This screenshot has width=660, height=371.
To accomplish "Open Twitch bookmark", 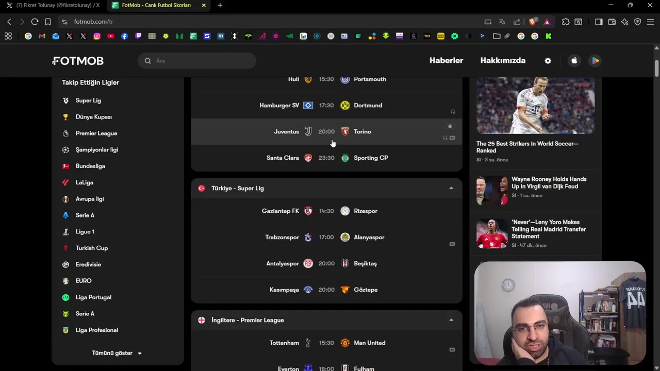I will (x=138, y=36).
